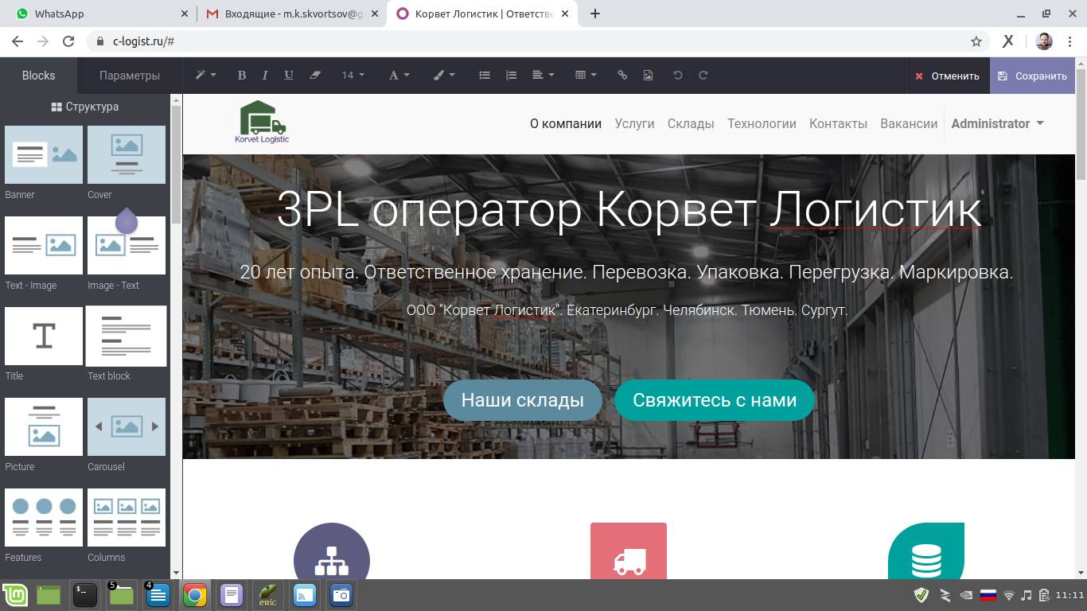Select the Carousel block thumbnail

tap(127, 427)
